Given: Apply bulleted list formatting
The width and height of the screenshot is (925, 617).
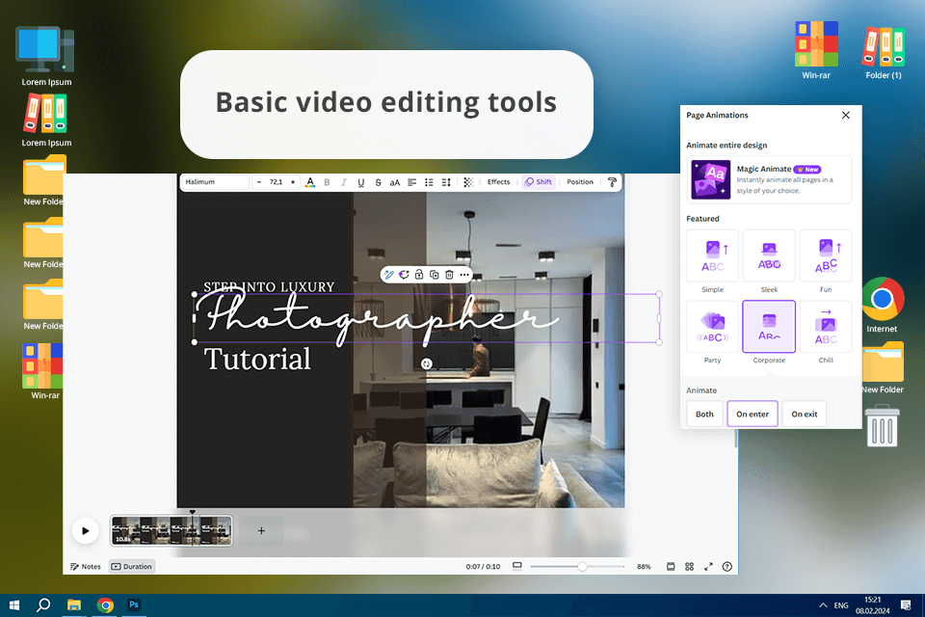Looking at the screenshot, I should tap(429, 182).
